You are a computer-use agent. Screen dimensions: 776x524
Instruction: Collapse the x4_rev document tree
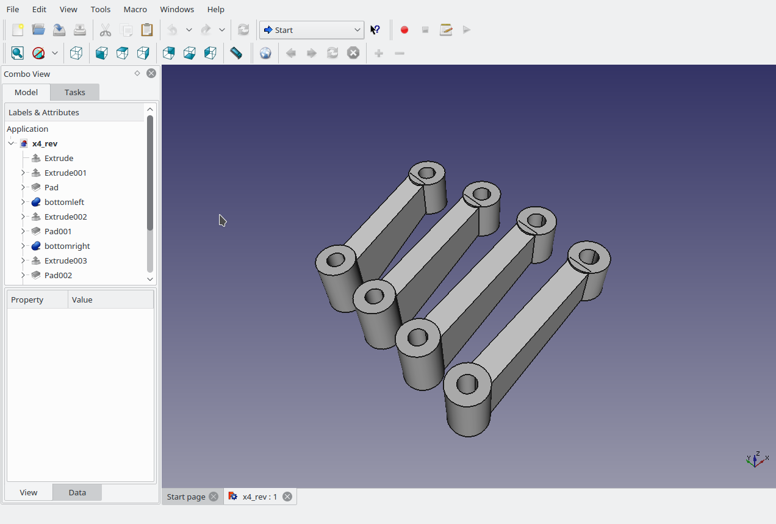pos(11,143)
